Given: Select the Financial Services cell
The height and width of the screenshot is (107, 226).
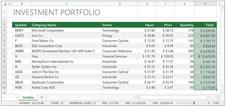Looking at the screenshot, I should (120, 56).
